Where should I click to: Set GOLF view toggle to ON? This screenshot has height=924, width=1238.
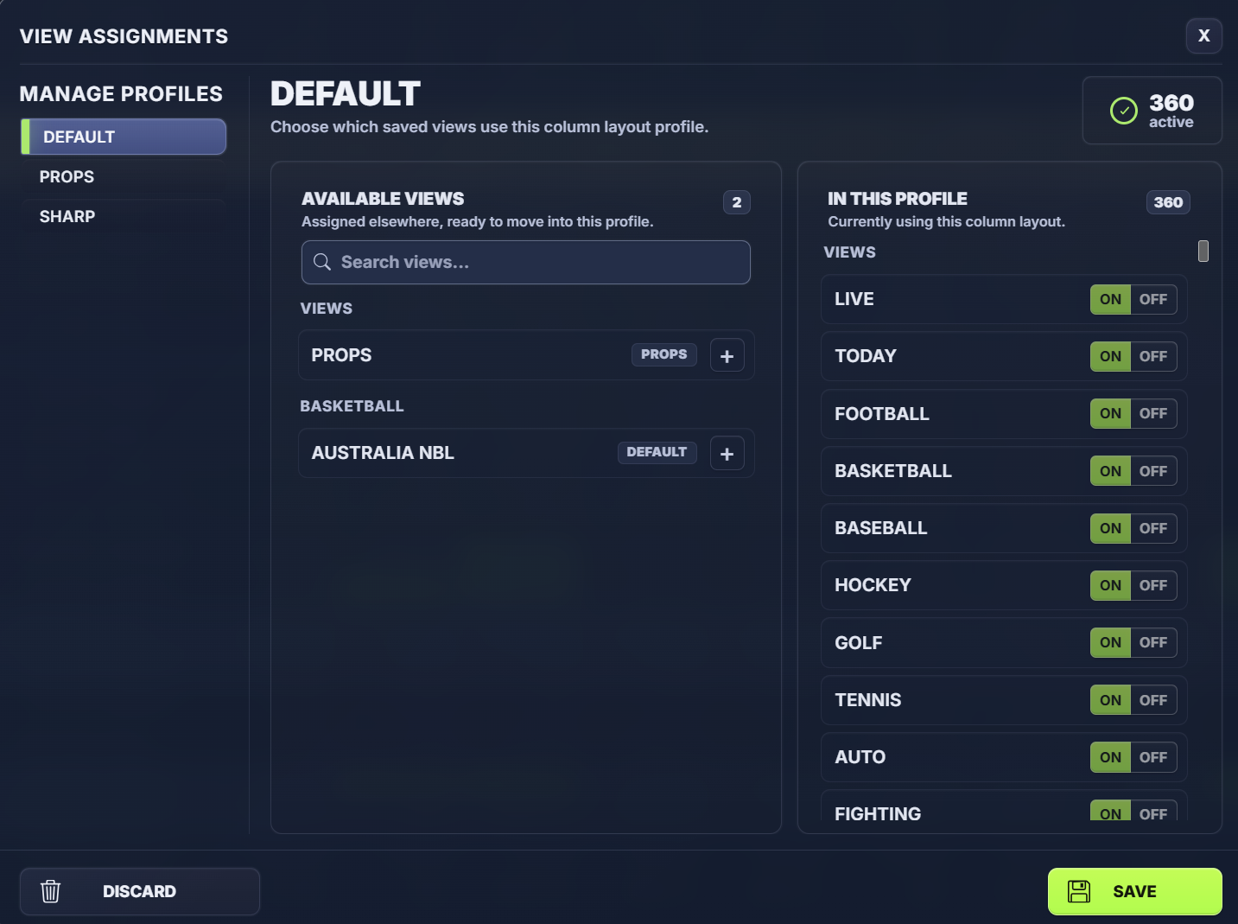click(x=1111, y=642)
